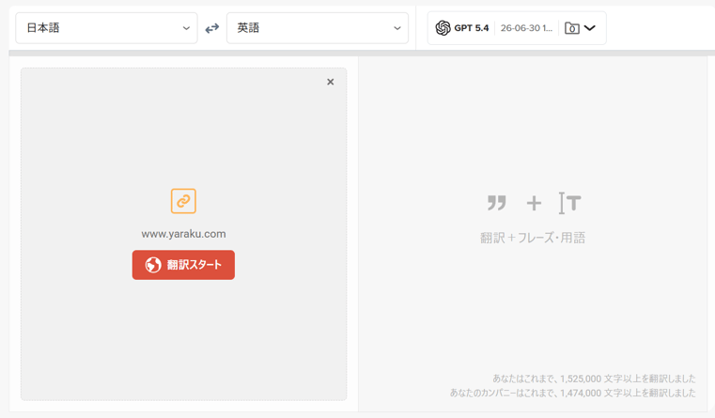
Task: Close the URL card with X
Action: tap(331, 82)
